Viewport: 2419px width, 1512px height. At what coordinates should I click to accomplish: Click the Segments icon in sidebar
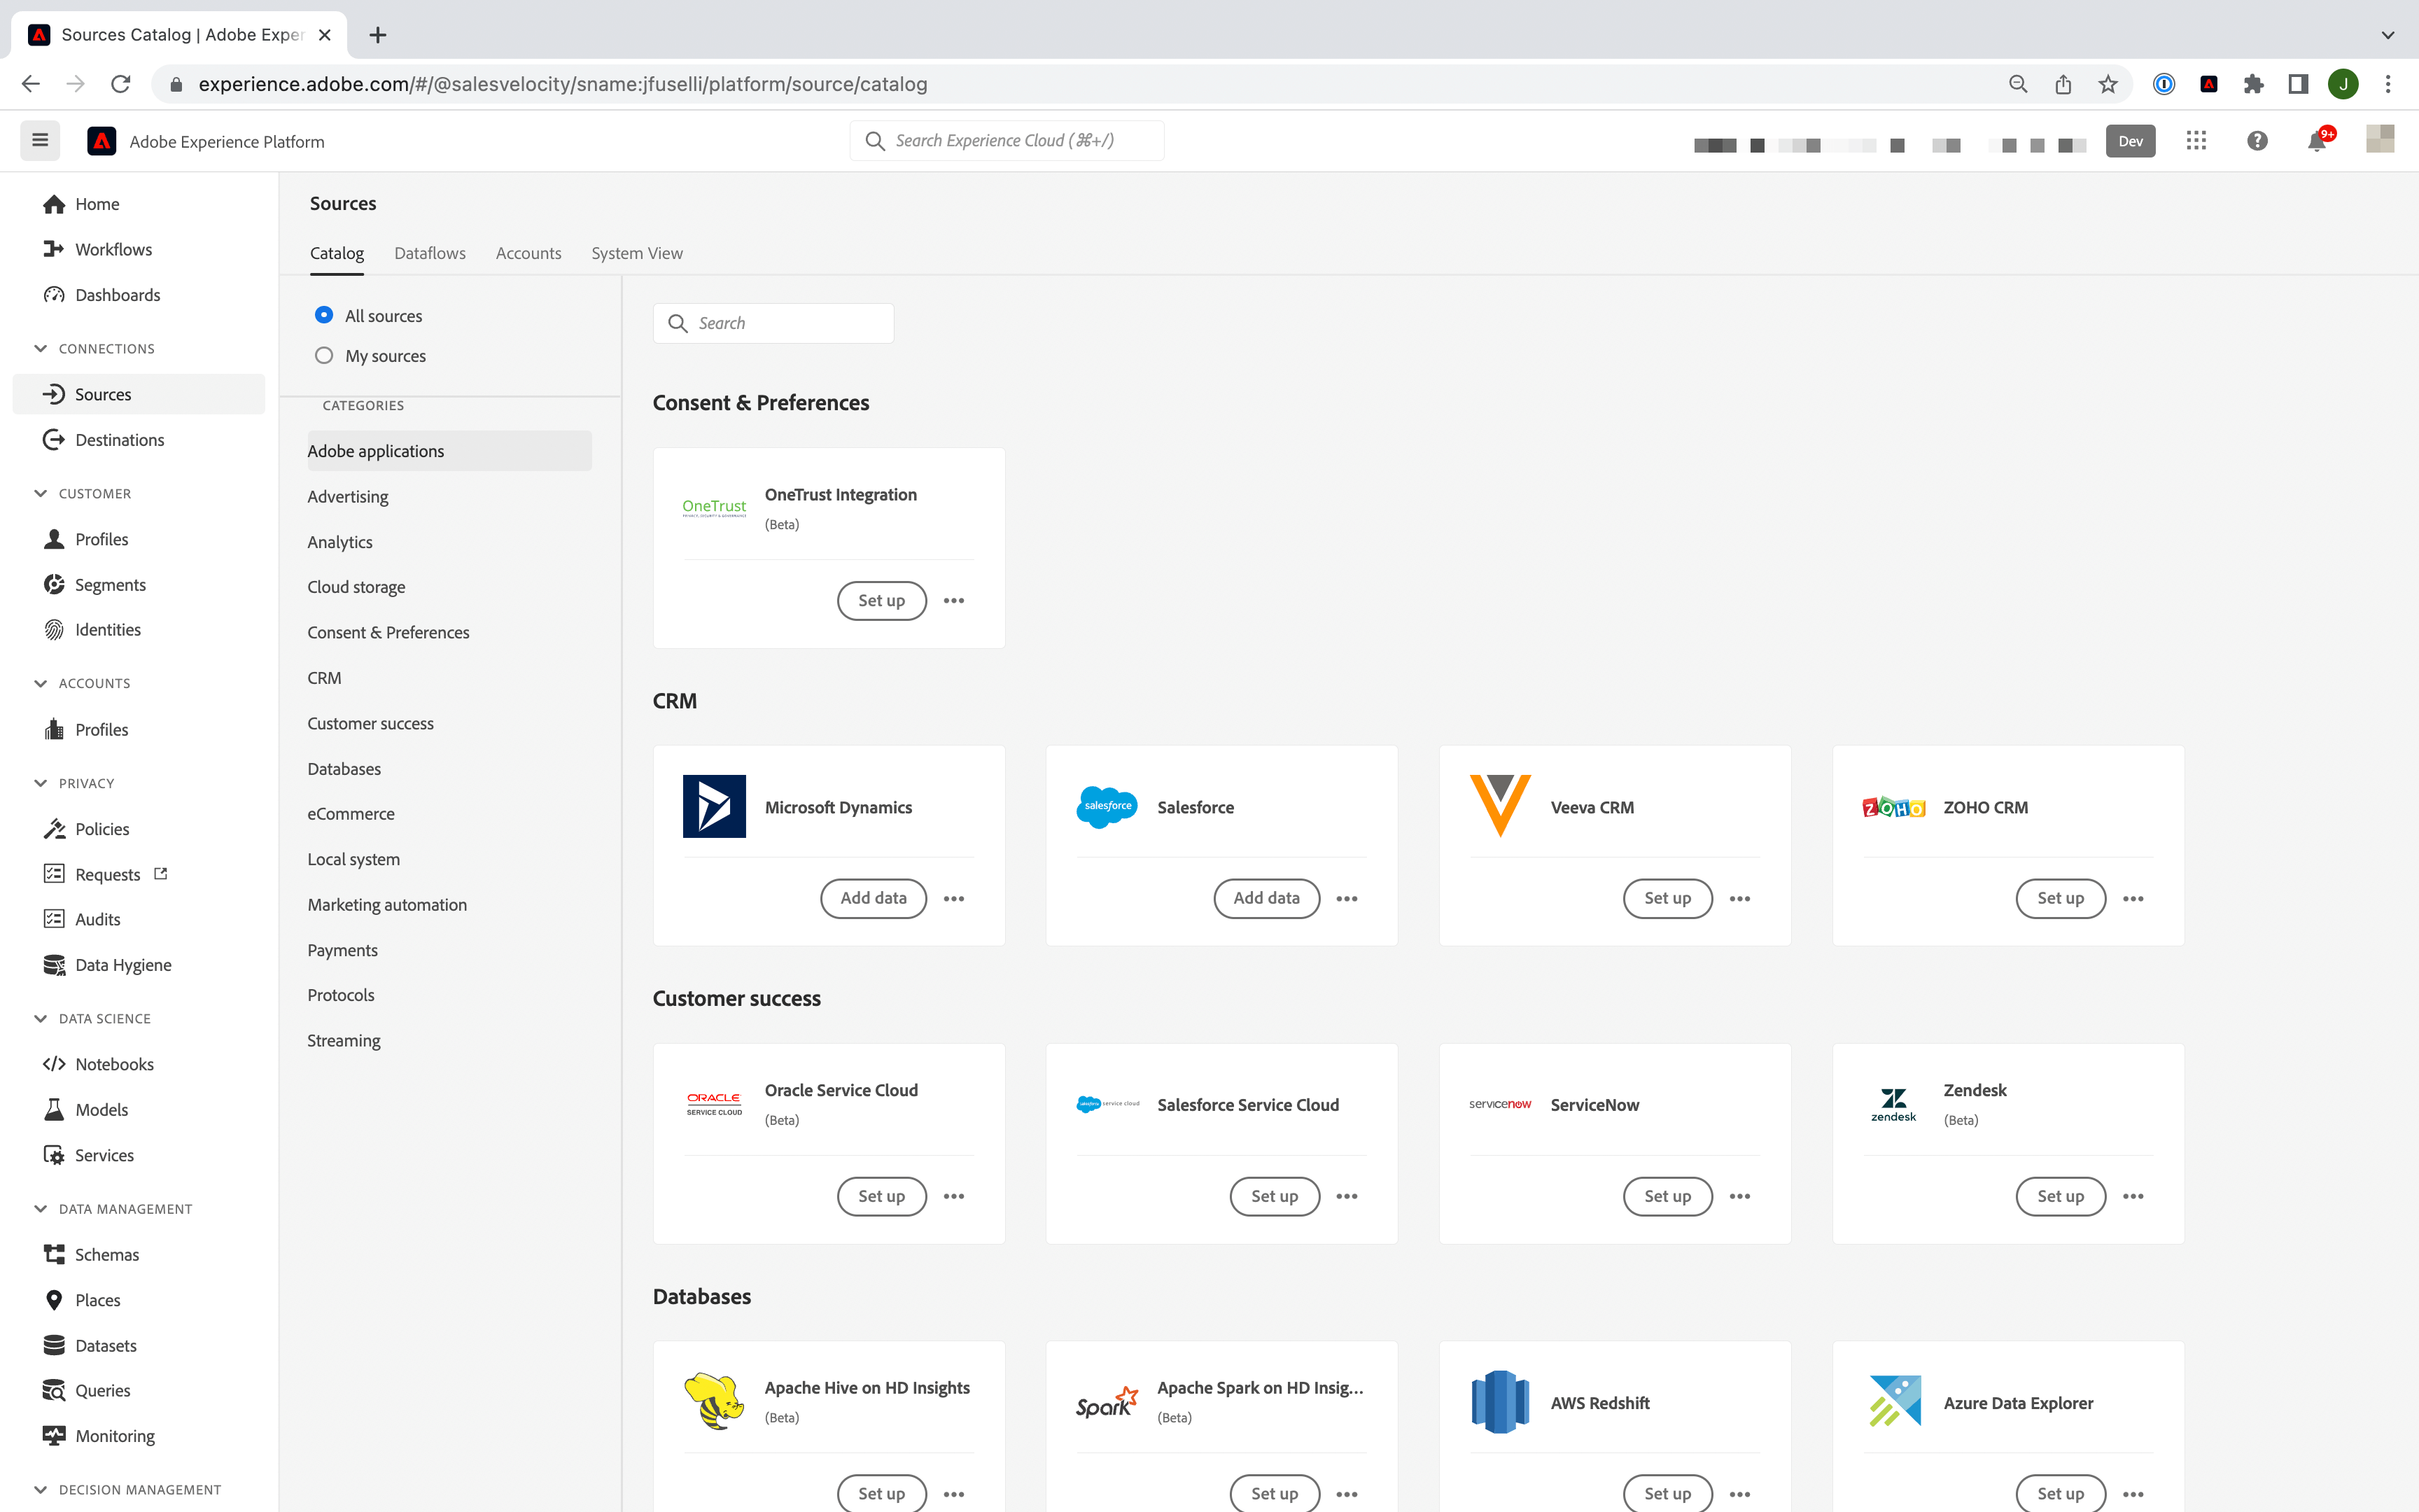[x=54, y=582]
